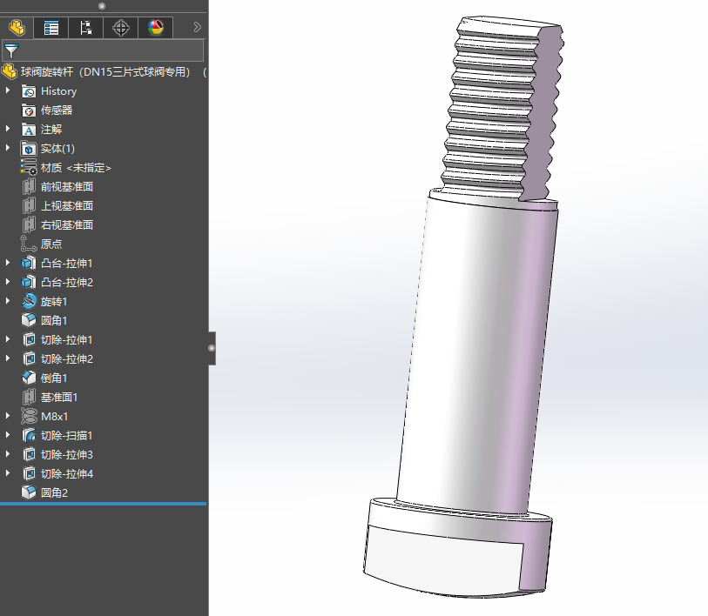Select the M8x1 helix icon
708x616 pixels.
[29, 416]
